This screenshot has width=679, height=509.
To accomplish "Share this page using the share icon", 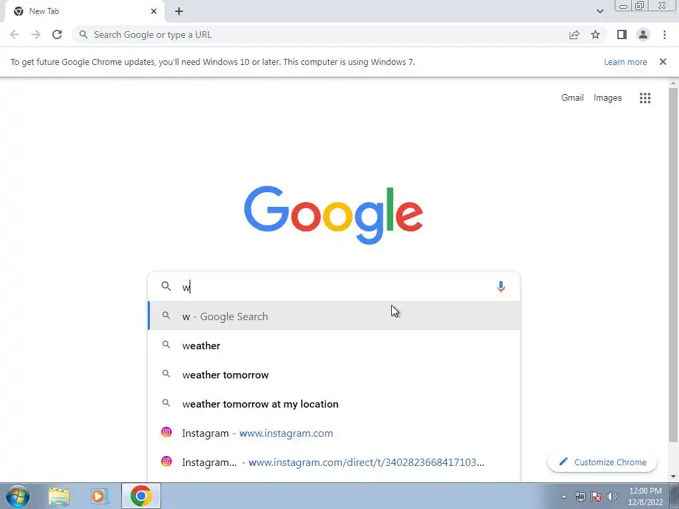I will [x=574, y=34].
